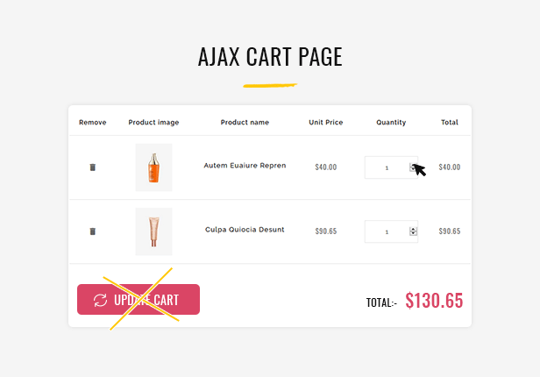Viewport: 540px width, 377px height.
Task: Click the Product image column header
Action: pyautogui.click(x=153, y=122)
